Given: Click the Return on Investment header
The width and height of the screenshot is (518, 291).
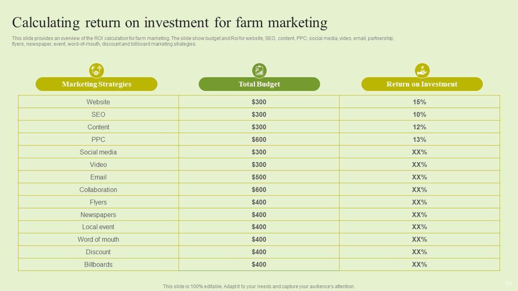Looking at the screenshot, I should [x=422, y=84].
